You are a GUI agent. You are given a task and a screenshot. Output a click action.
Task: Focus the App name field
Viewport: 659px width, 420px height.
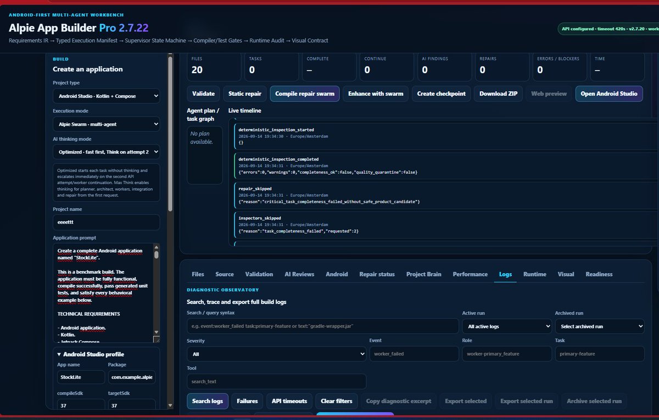click(x=81, y=377)
